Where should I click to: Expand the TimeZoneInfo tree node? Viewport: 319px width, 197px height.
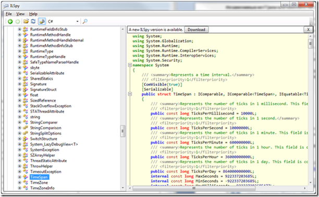pyautogui.click(x=19, y=188)
